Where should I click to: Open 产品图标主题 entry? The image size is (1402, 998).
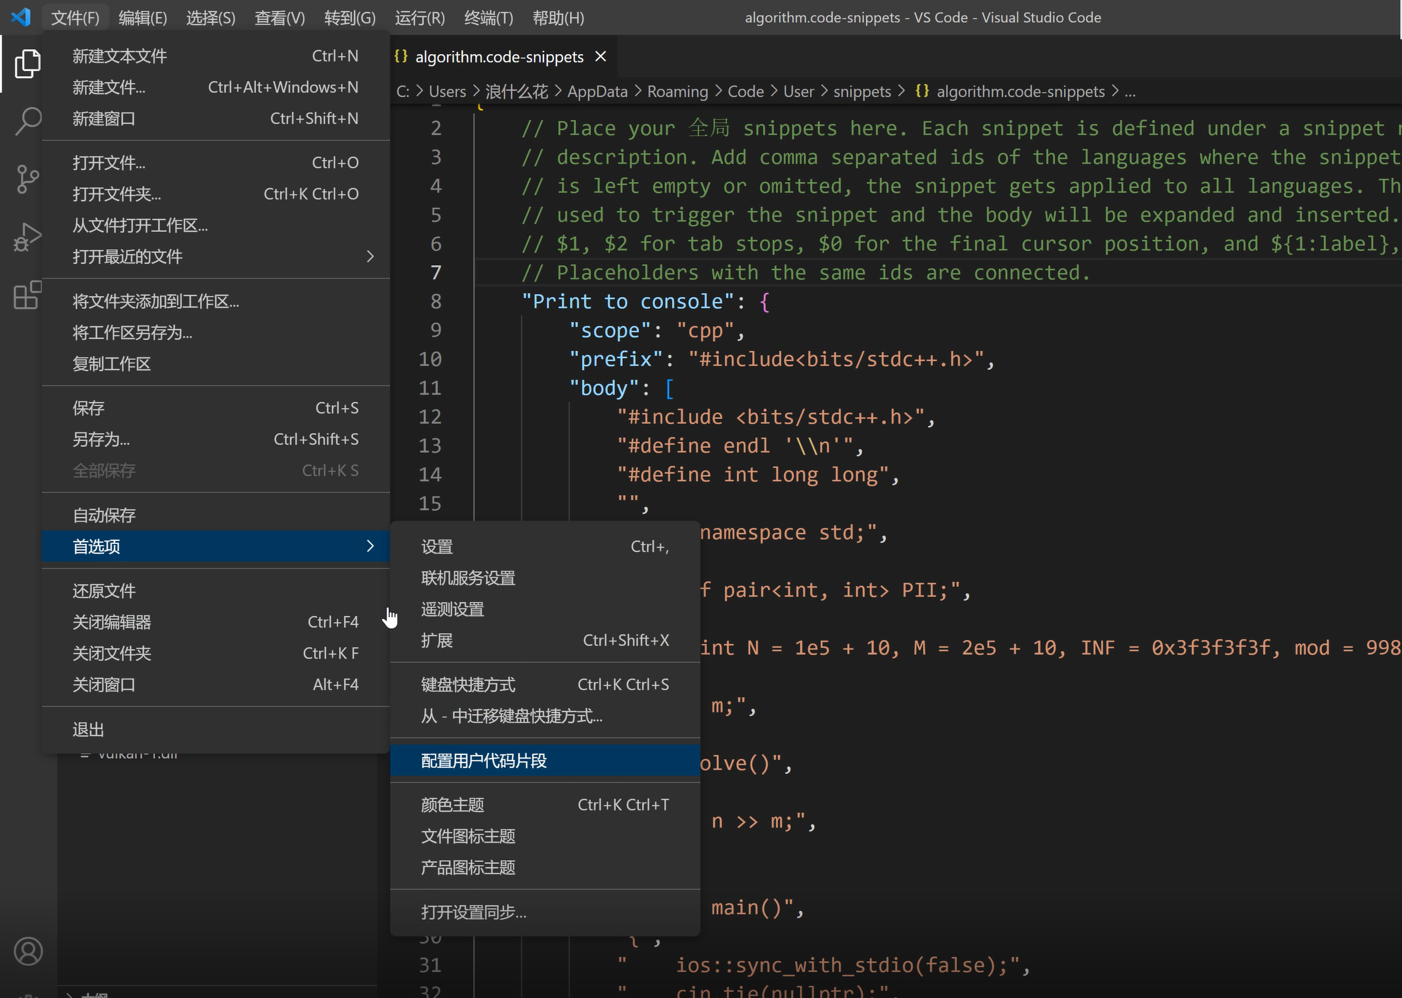(x=545, y=868)
